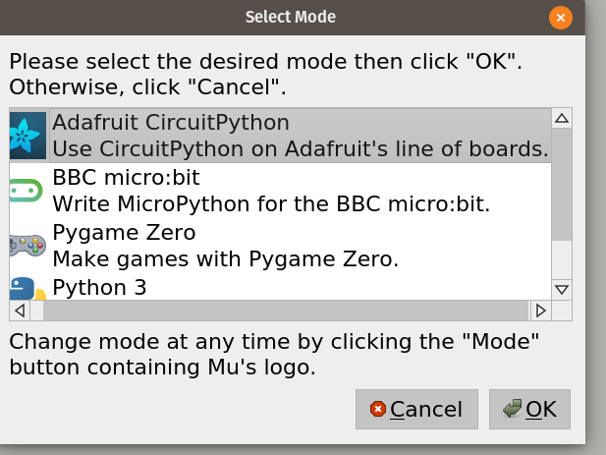Screen dimensions: 606x455
Task: Choose Pygame Zero mode
Action: click(x=124, y=233)
